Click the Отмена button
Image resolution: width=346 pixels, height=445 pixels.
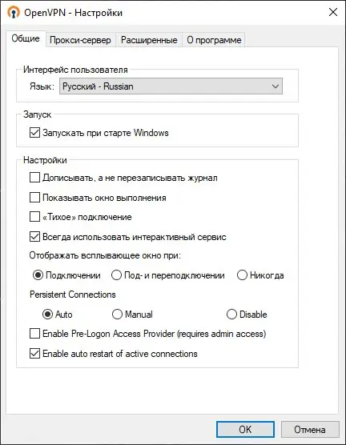[310, 429]
